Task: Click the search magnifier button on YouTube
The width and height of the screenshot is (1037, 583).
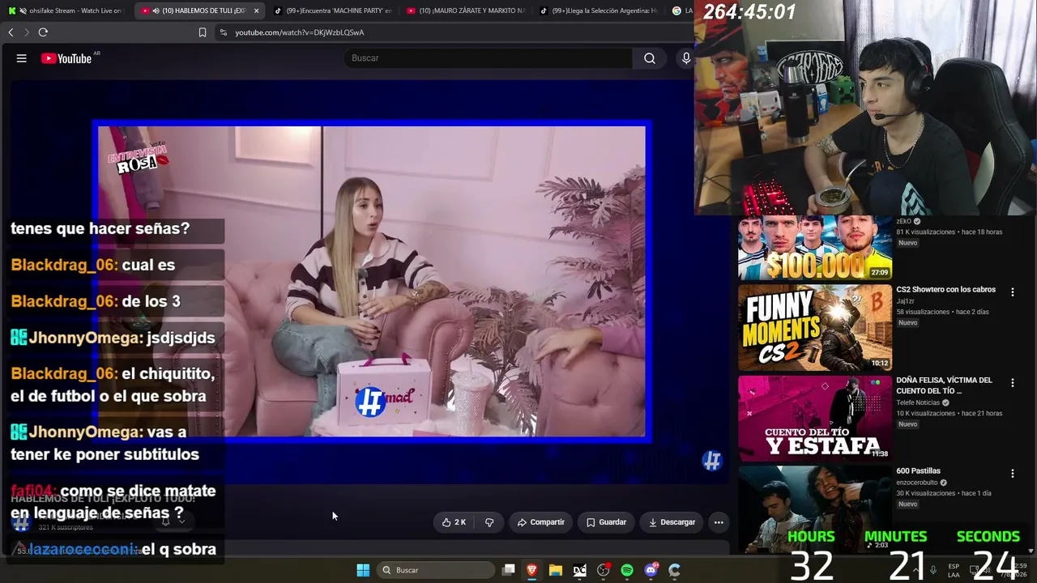Action: (x=649, y=58)
